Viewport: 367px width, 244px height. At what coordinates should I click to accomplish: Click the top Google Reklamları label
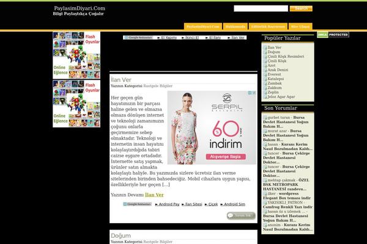[139, 38]
